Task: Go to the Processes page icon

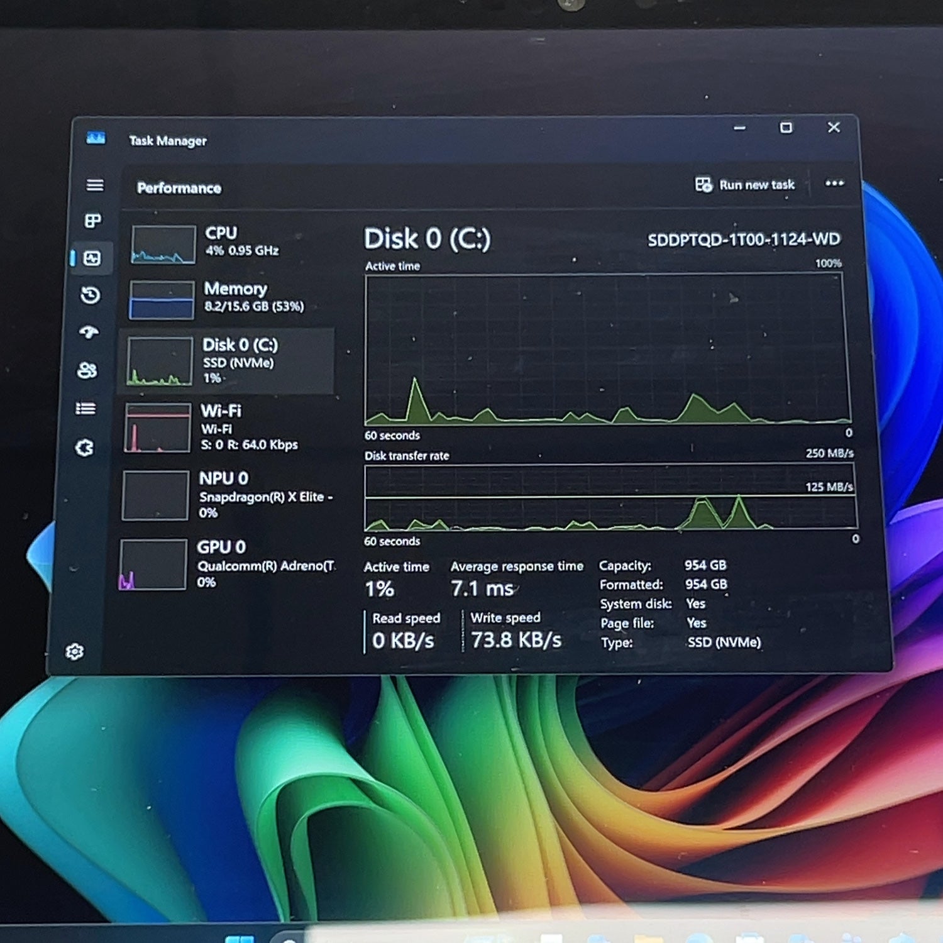Action: [x=93, y=221]
